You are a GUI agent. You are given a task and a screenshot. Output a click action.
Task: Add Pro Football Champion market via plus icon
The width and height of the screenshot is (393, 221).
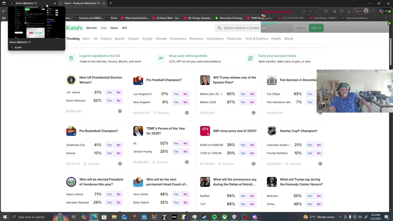(187, 113)
